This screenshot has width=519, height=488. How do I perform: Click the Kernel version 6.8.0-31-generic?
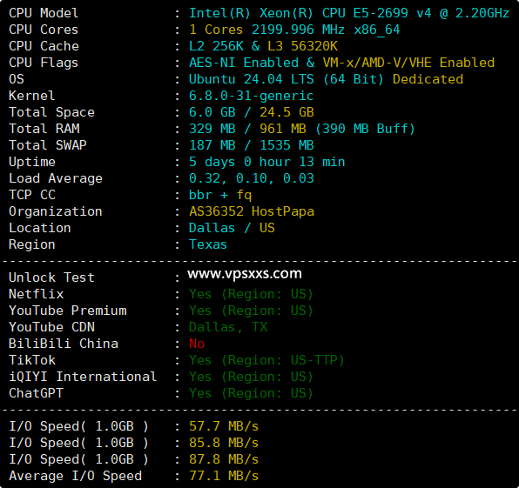pyautogui.click(x=251, y=96)
